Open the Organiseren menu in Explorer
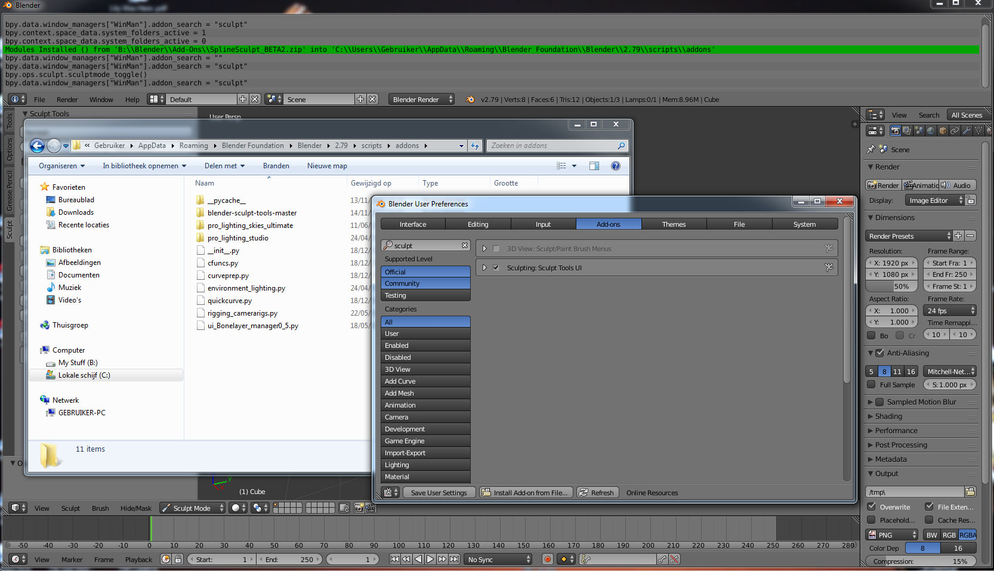994x571 pixels. pyautogui.click(x=62, y=166)
